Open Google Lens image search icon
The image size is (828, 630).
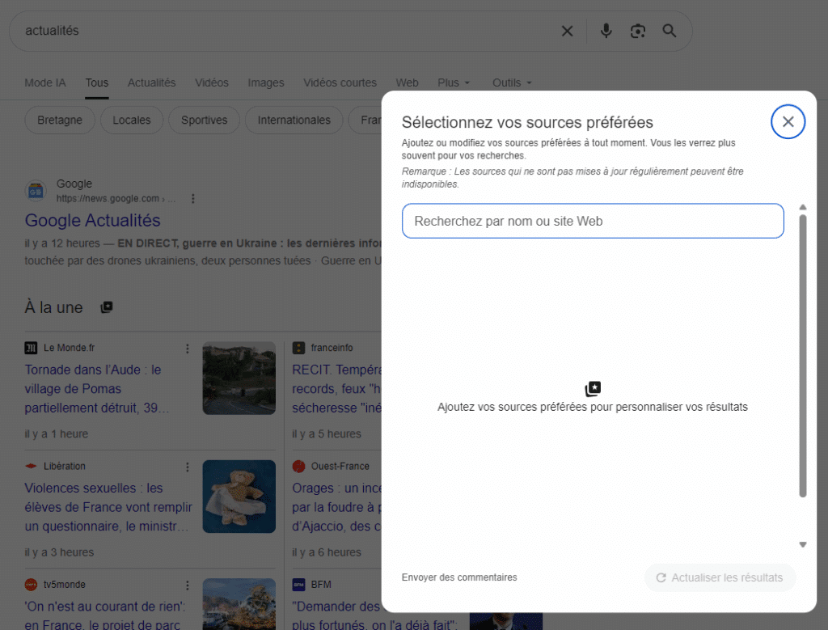coord(638,32)
